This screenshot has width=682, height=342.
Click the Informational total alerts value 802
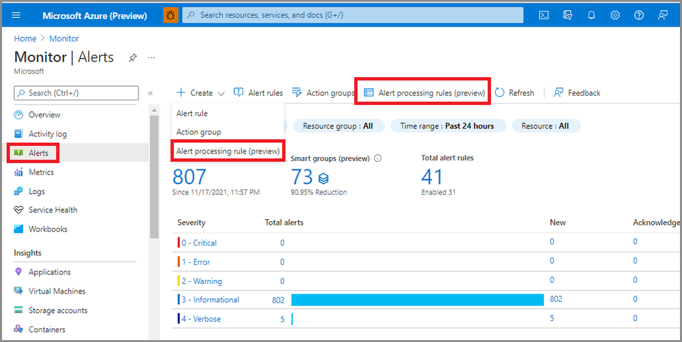(278, 300)
